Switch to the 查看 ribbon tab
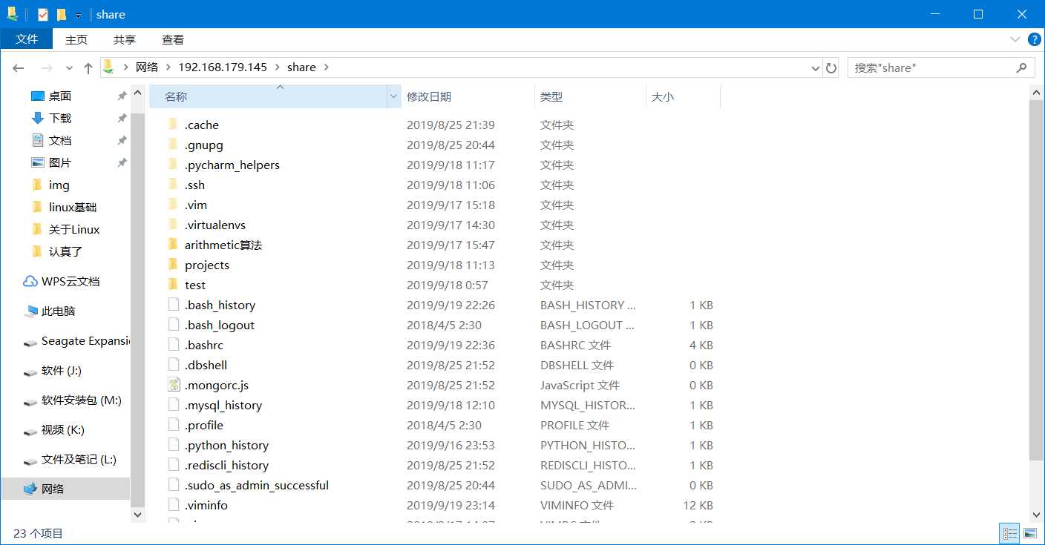 [x=172, y=39]
